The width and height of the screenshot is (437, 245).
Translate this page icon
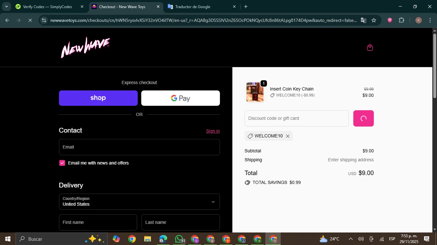pos(363,20)
